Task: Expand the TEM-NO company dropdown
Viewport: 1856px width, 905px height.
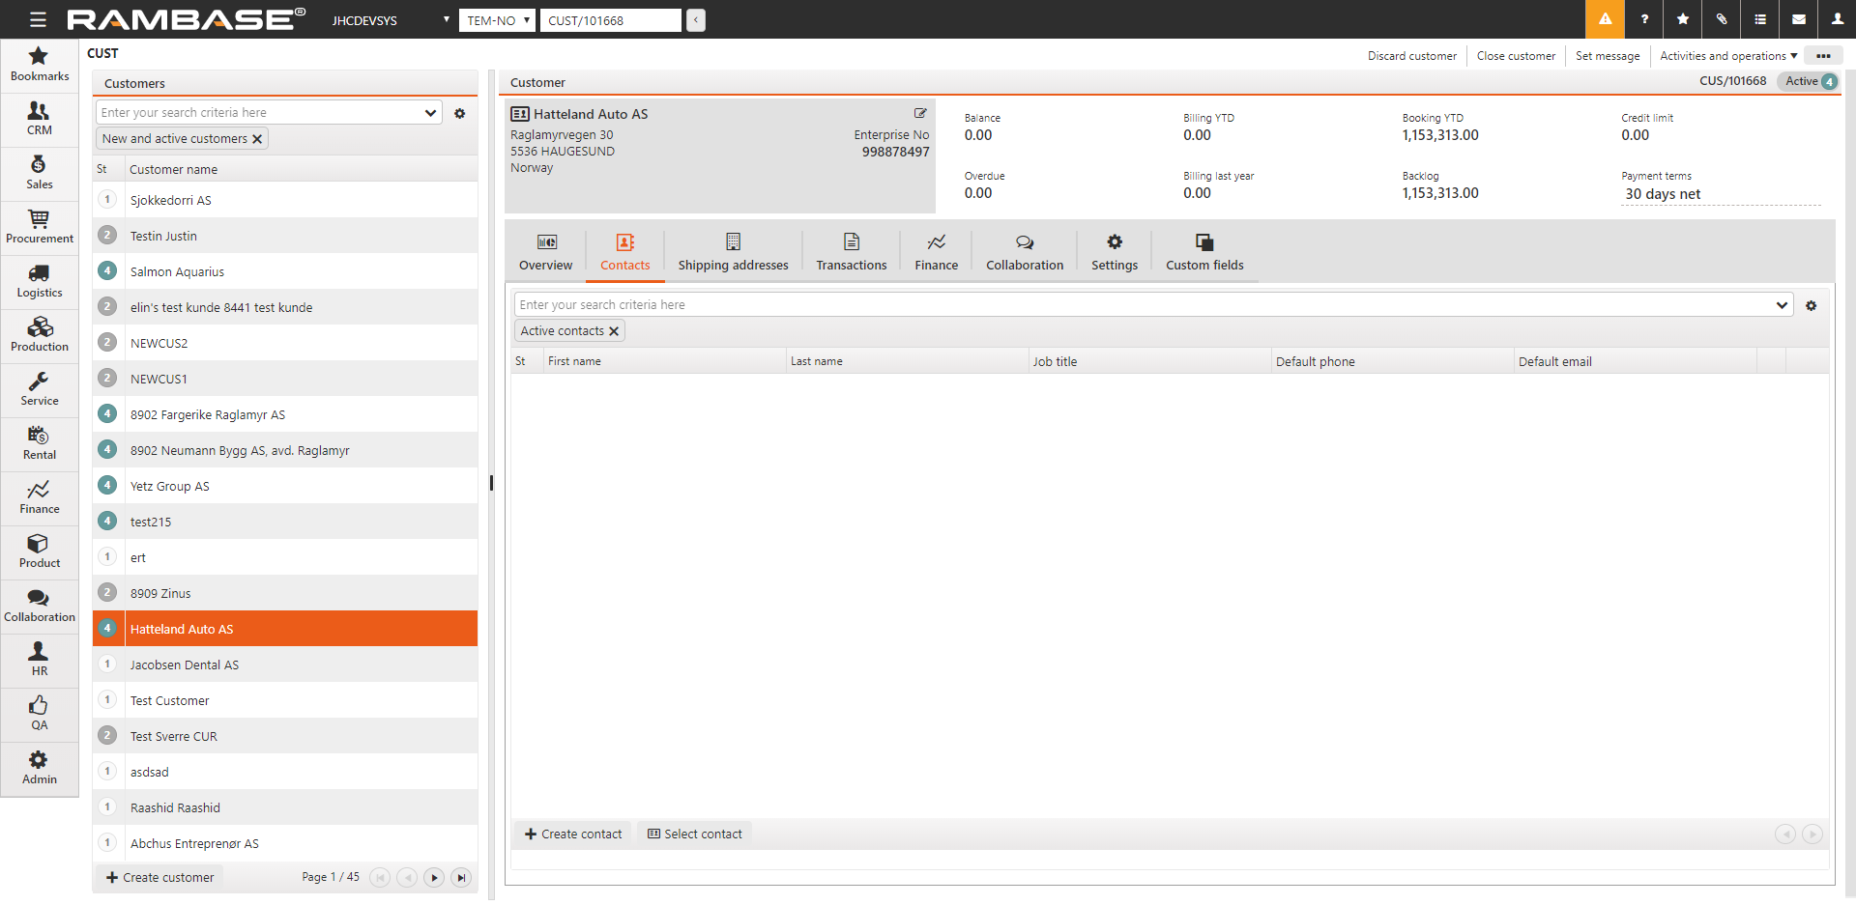Action: pyautogui.click(x=497, y=20)
